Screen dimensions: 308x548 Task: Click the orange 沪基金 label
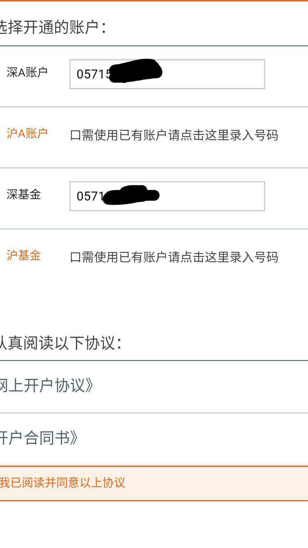pos(24,256)
